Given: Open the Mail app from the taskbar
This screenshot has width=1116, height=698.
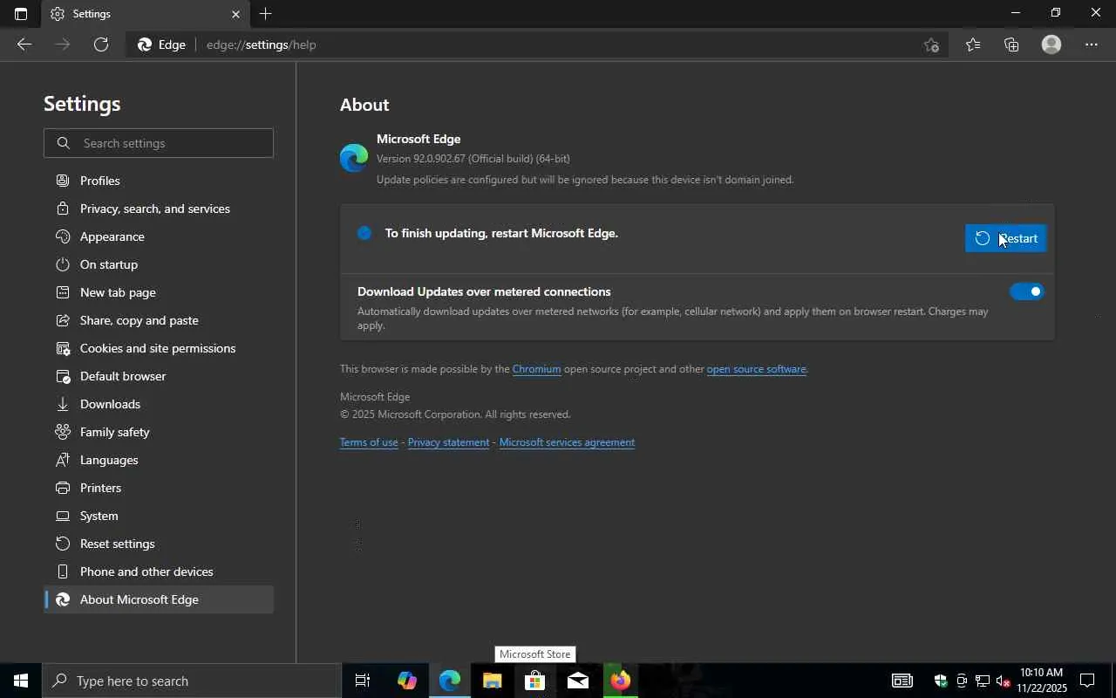Looking at the screenshot, I should click(577, 681).
